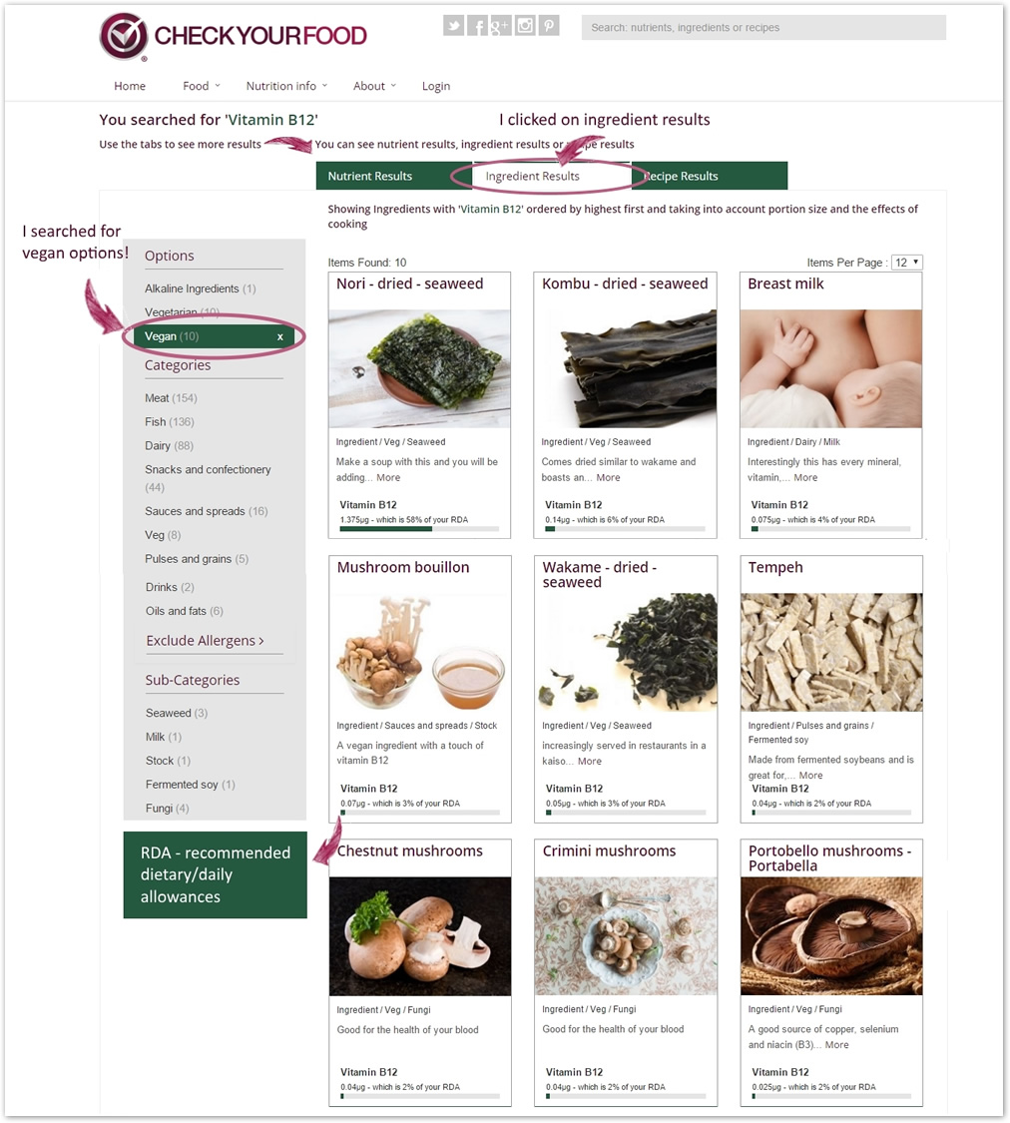Expand the Nutrition info menu
Image resolution: width=1010 pixels, height=1123 pixels.
coord(286,86)
